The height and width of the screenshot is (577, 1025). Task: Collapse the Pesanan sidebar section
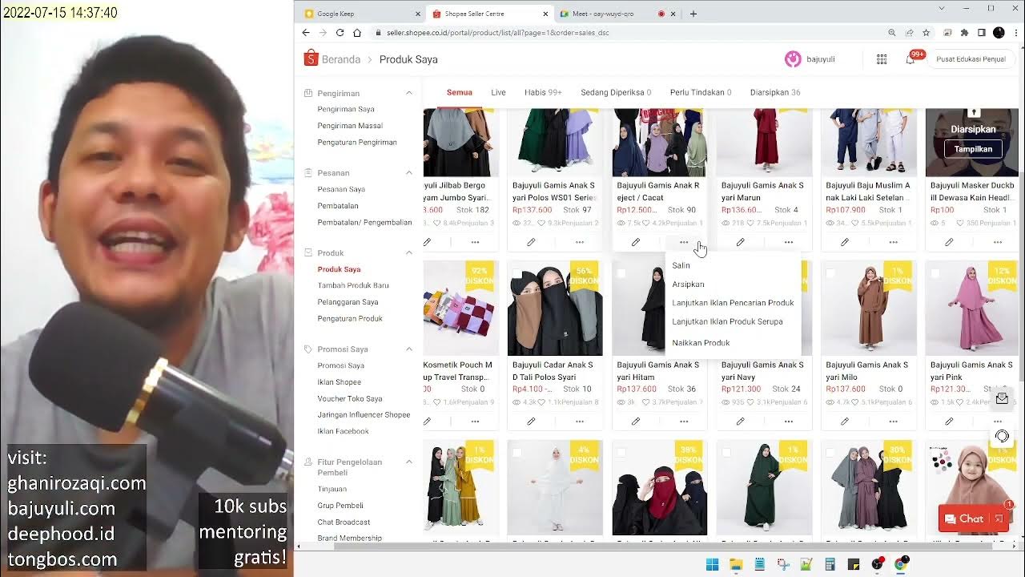point(409,172)
